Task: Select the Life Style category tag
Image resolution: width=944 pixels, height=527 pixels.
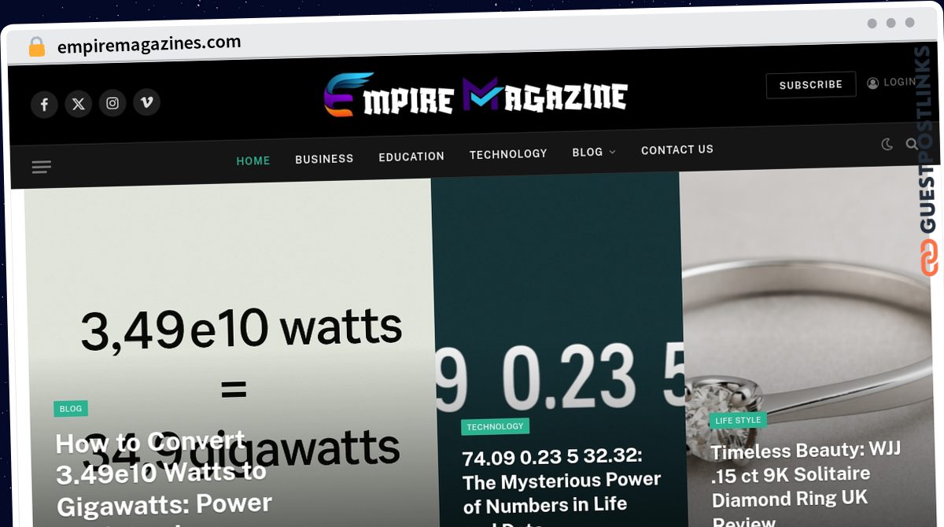Action: [x=738, y=420]
